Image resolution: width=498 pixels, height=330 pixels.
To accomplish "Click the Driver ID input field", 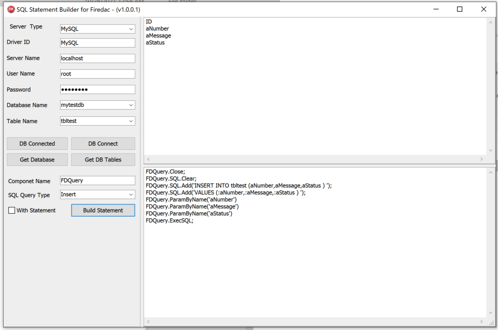I will 97,43.
